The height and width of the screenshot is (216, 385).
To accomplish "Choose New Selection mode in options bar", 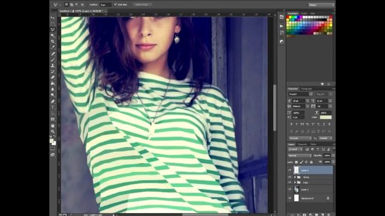I will tap(66, 4).
